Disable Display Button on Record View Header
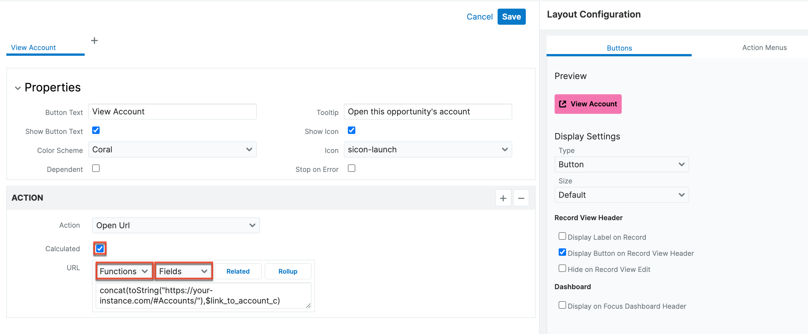The height and width of the screenshot is (334, 808). click(562, 252)
